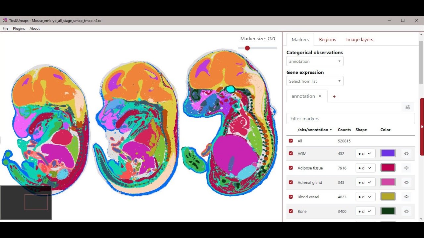Open shape dropdown for Adipose tissue
This screenshot has width=424, height=238.
pos(365,168)
